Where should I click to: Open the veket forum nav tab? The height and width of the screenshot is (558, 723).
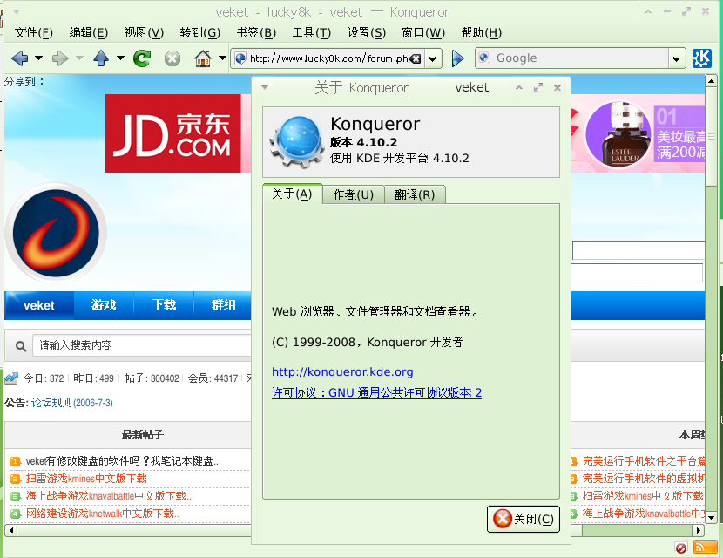tap(38, 305)
